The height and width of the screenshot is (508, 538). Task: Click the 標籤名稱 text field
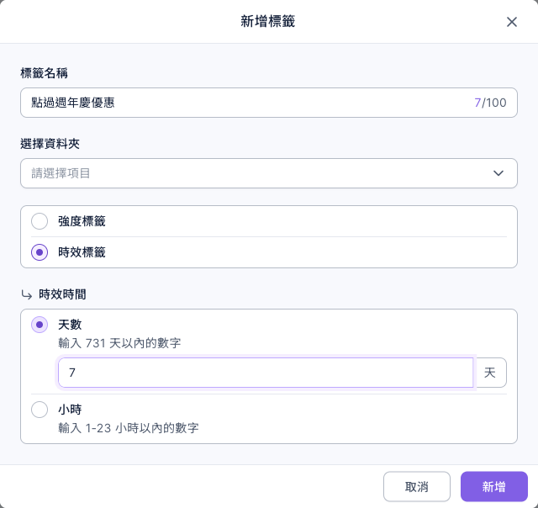tap(269, 103)
